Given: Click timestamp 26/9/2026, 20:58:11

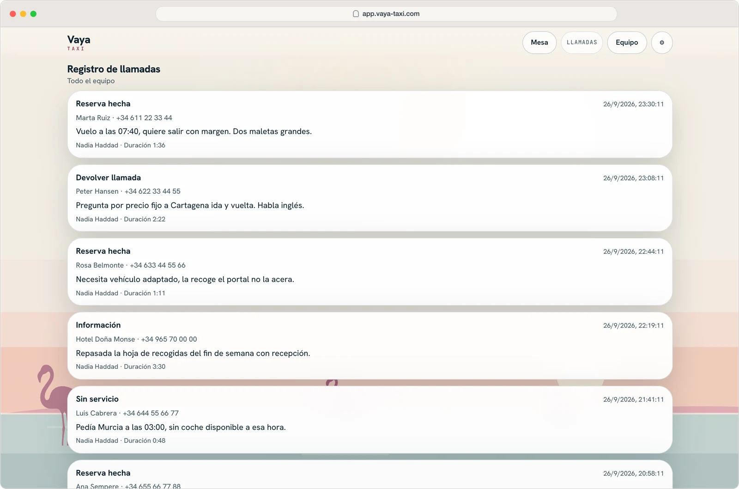Looking at the screenshot, I should 633,474.
